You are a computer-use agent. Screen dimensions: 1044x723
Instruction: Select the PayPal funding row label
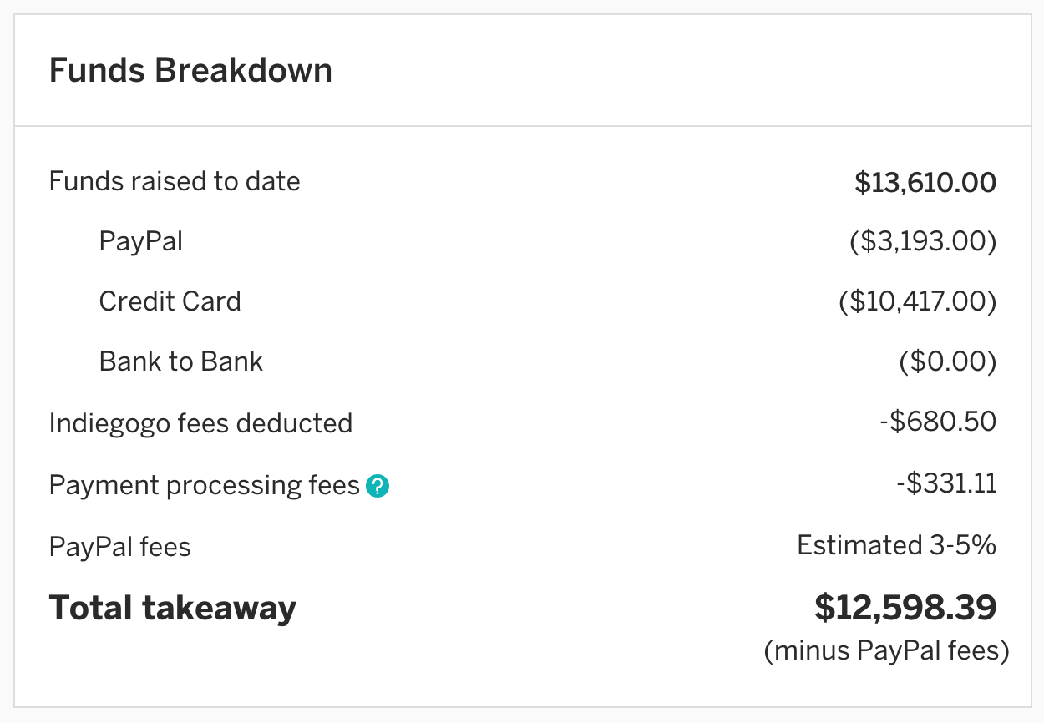pyautogui.click(x=140, y=242)
